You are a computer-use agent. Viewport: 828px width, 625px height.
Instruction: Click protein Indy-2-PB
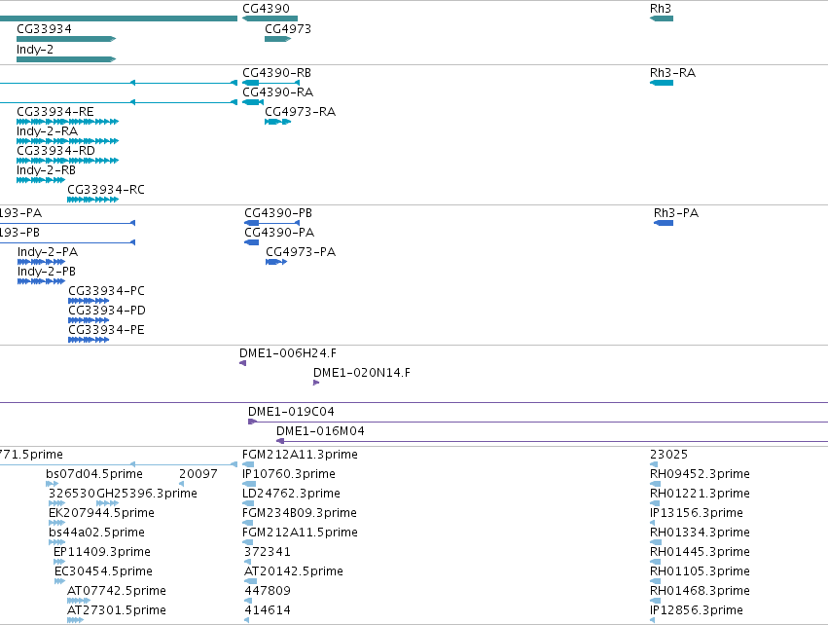[x=41, y=282]
